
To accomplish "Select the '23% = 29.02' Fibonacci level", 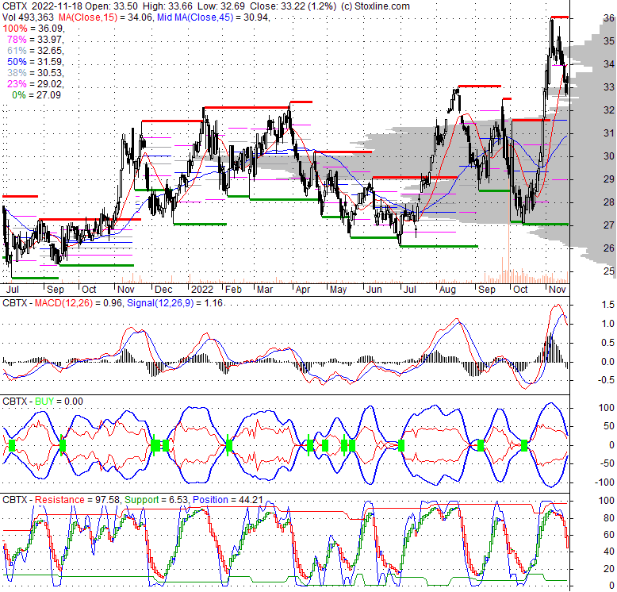I will pyautogui.click(x=35, y=84).
